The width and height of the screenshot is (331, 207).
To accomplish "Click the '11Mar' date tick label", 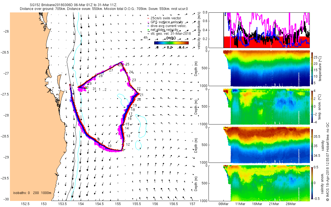I will (240, 204).
